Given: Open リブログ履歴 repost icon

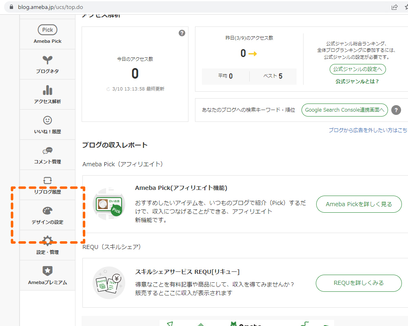Looking at the screenshot, I should (x=47, y=181).
